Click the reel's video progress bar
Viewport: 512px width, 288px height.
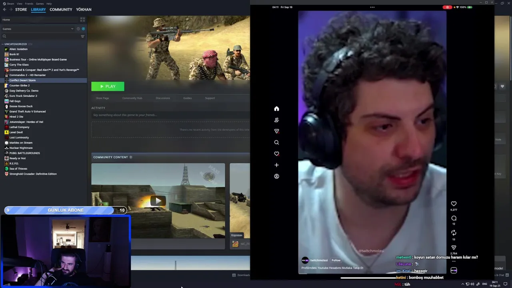372,273
